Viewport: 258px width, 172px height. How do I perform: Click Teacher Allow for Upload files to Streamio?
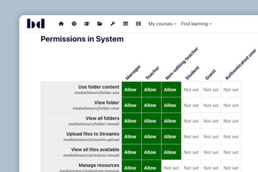click(152, 136)
